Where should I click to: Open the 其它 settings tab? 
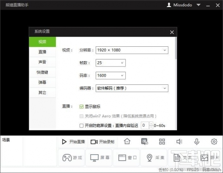42,93
